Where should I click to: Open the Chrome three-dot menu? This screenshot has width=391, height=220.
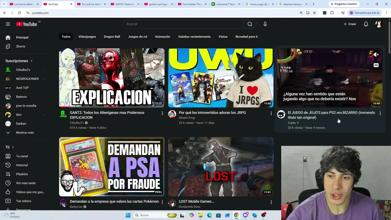pos(386,13)
